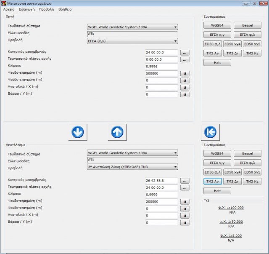Click ellipsis button next to source Κεντρικός μεσημβρινός

[185, 53]
